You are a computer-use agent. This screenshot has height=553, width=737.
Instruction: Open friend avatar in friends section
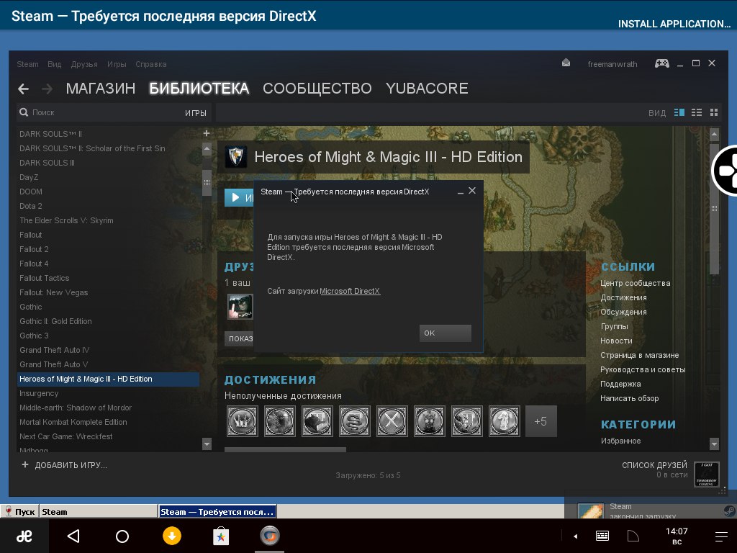(x=240, y=307)
